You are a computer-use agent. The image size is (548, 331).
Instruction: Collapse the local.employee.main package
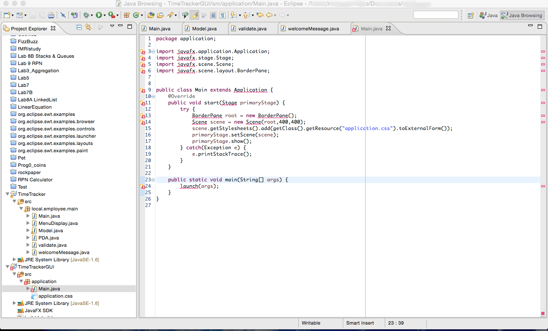[x=21, y=209]
